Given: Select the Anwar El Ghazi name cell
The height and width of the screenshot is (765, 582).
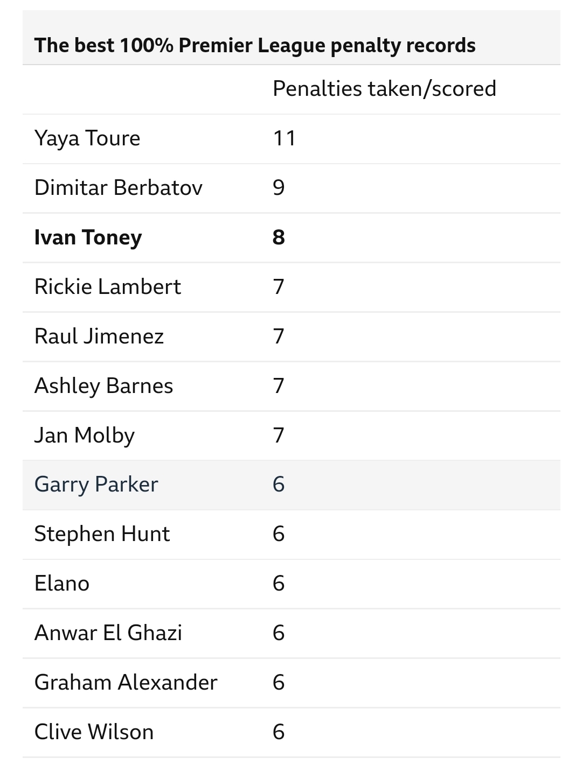Looking at the screenshot, I should pos(108,633).
